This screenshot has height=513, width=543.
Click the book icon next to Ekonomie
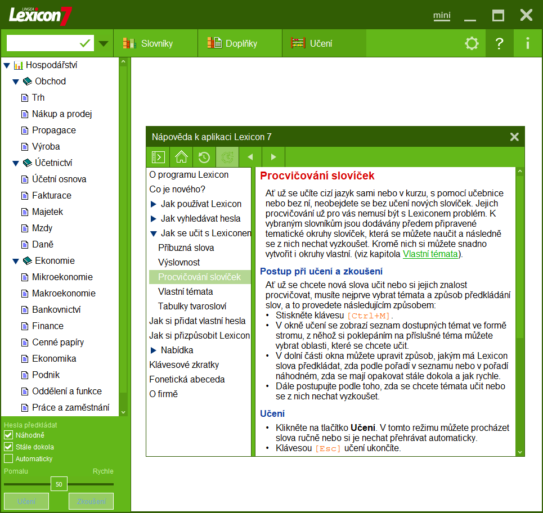pos(28,260)
